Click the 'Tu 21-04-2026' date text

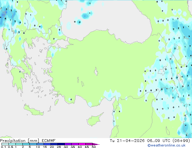(x=127, y=141)
